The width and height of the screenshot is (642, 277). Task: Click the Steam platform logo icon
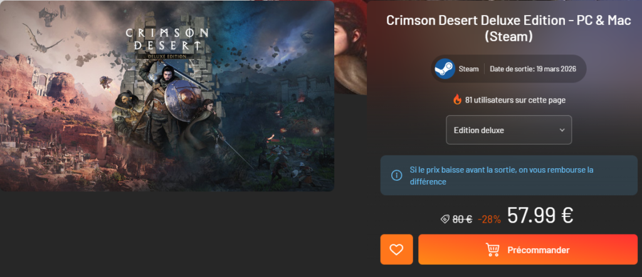pos(445,69)
